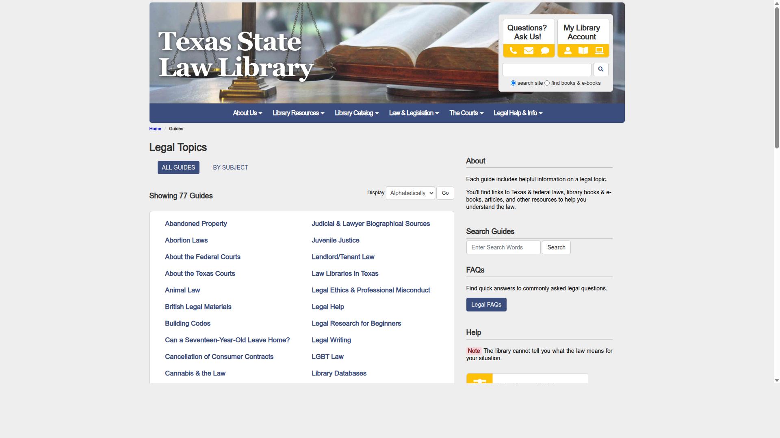Click the laptop icon under My Library Account
This screenshot has width=780, height=438.
(599, 51)
